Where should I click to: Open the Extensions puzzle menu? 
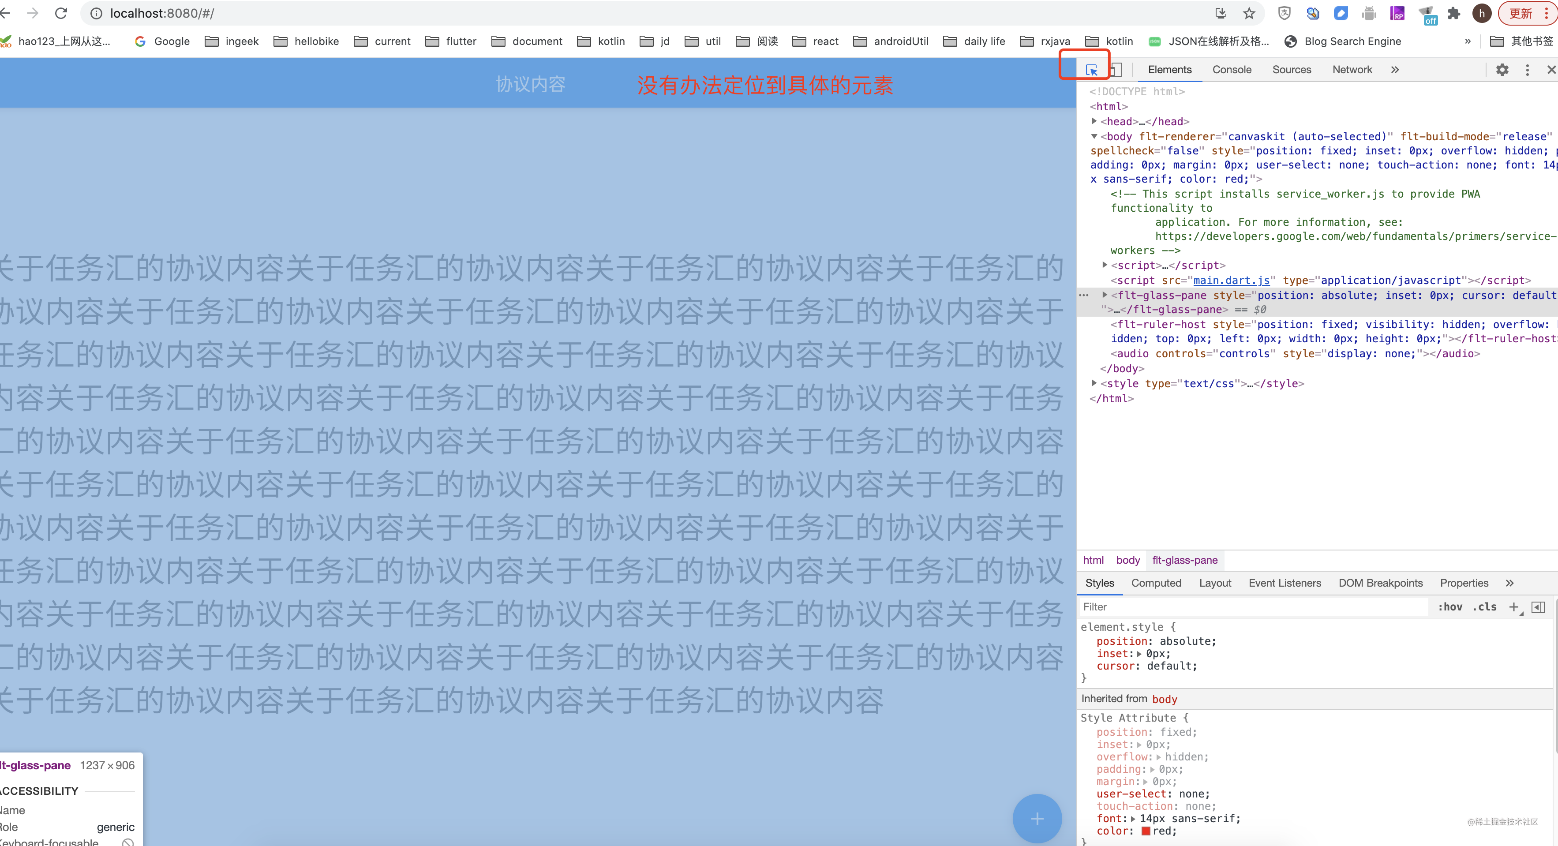click(1454, 13)
